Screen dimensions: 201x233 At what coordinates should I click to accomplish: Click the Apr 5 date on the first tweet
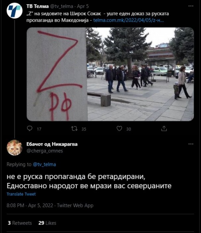pos(83,6)
